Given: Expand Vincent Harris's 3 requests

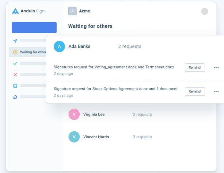Looking at the screenshot, I should [142, 137].
